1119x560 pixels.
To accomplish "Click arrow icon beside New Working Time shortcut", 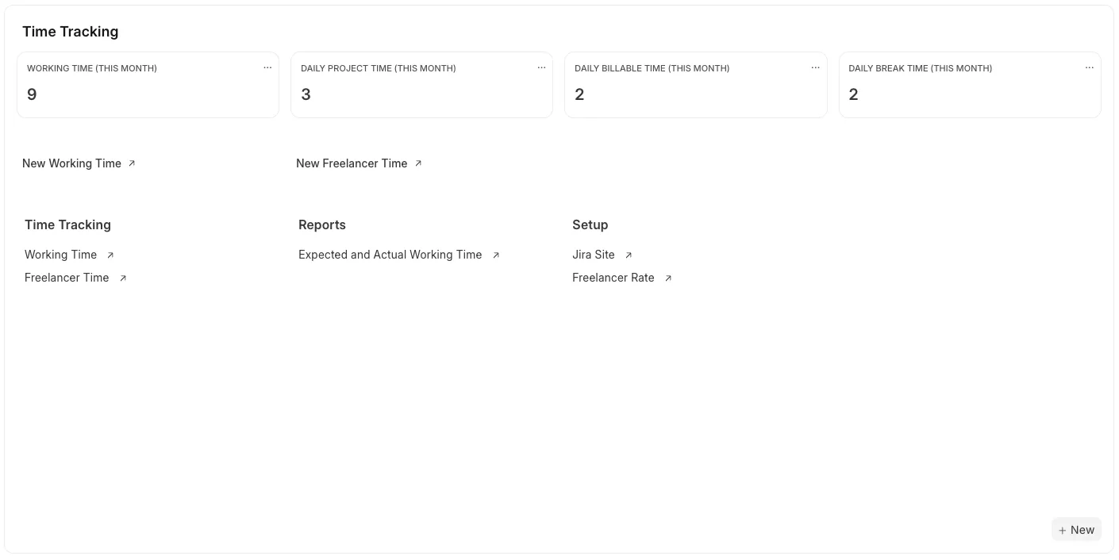I will pyautogui.click(x=132, y=163).
